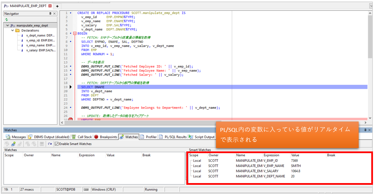Pin the Navigator panel
Screen dimensions: 374x195
(x=50, y=14)
